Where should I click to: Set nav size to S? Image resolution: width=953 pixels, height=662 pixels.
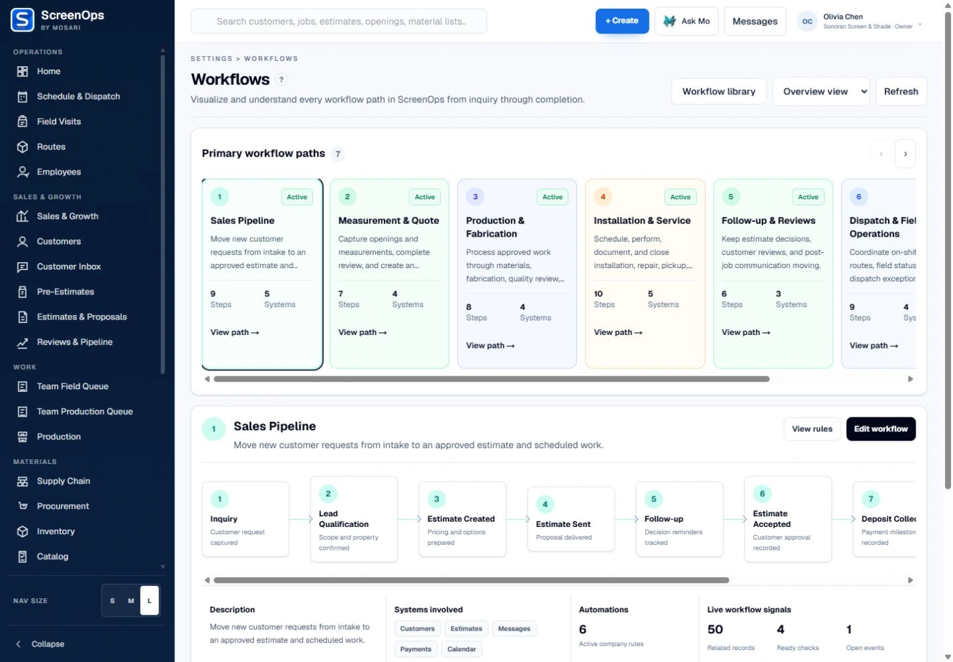[x=112, y=600]
